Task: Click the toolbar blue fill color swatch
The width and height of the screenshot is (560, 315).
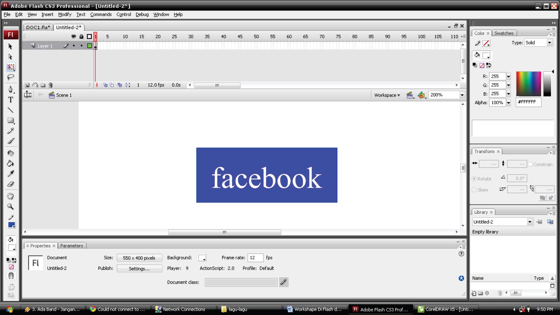Action: click(12, 225)
